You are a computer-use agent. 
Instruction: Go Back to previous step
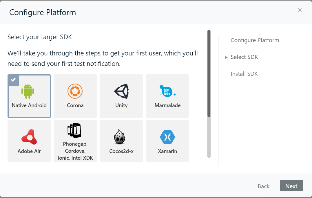[x=263, y=186]
